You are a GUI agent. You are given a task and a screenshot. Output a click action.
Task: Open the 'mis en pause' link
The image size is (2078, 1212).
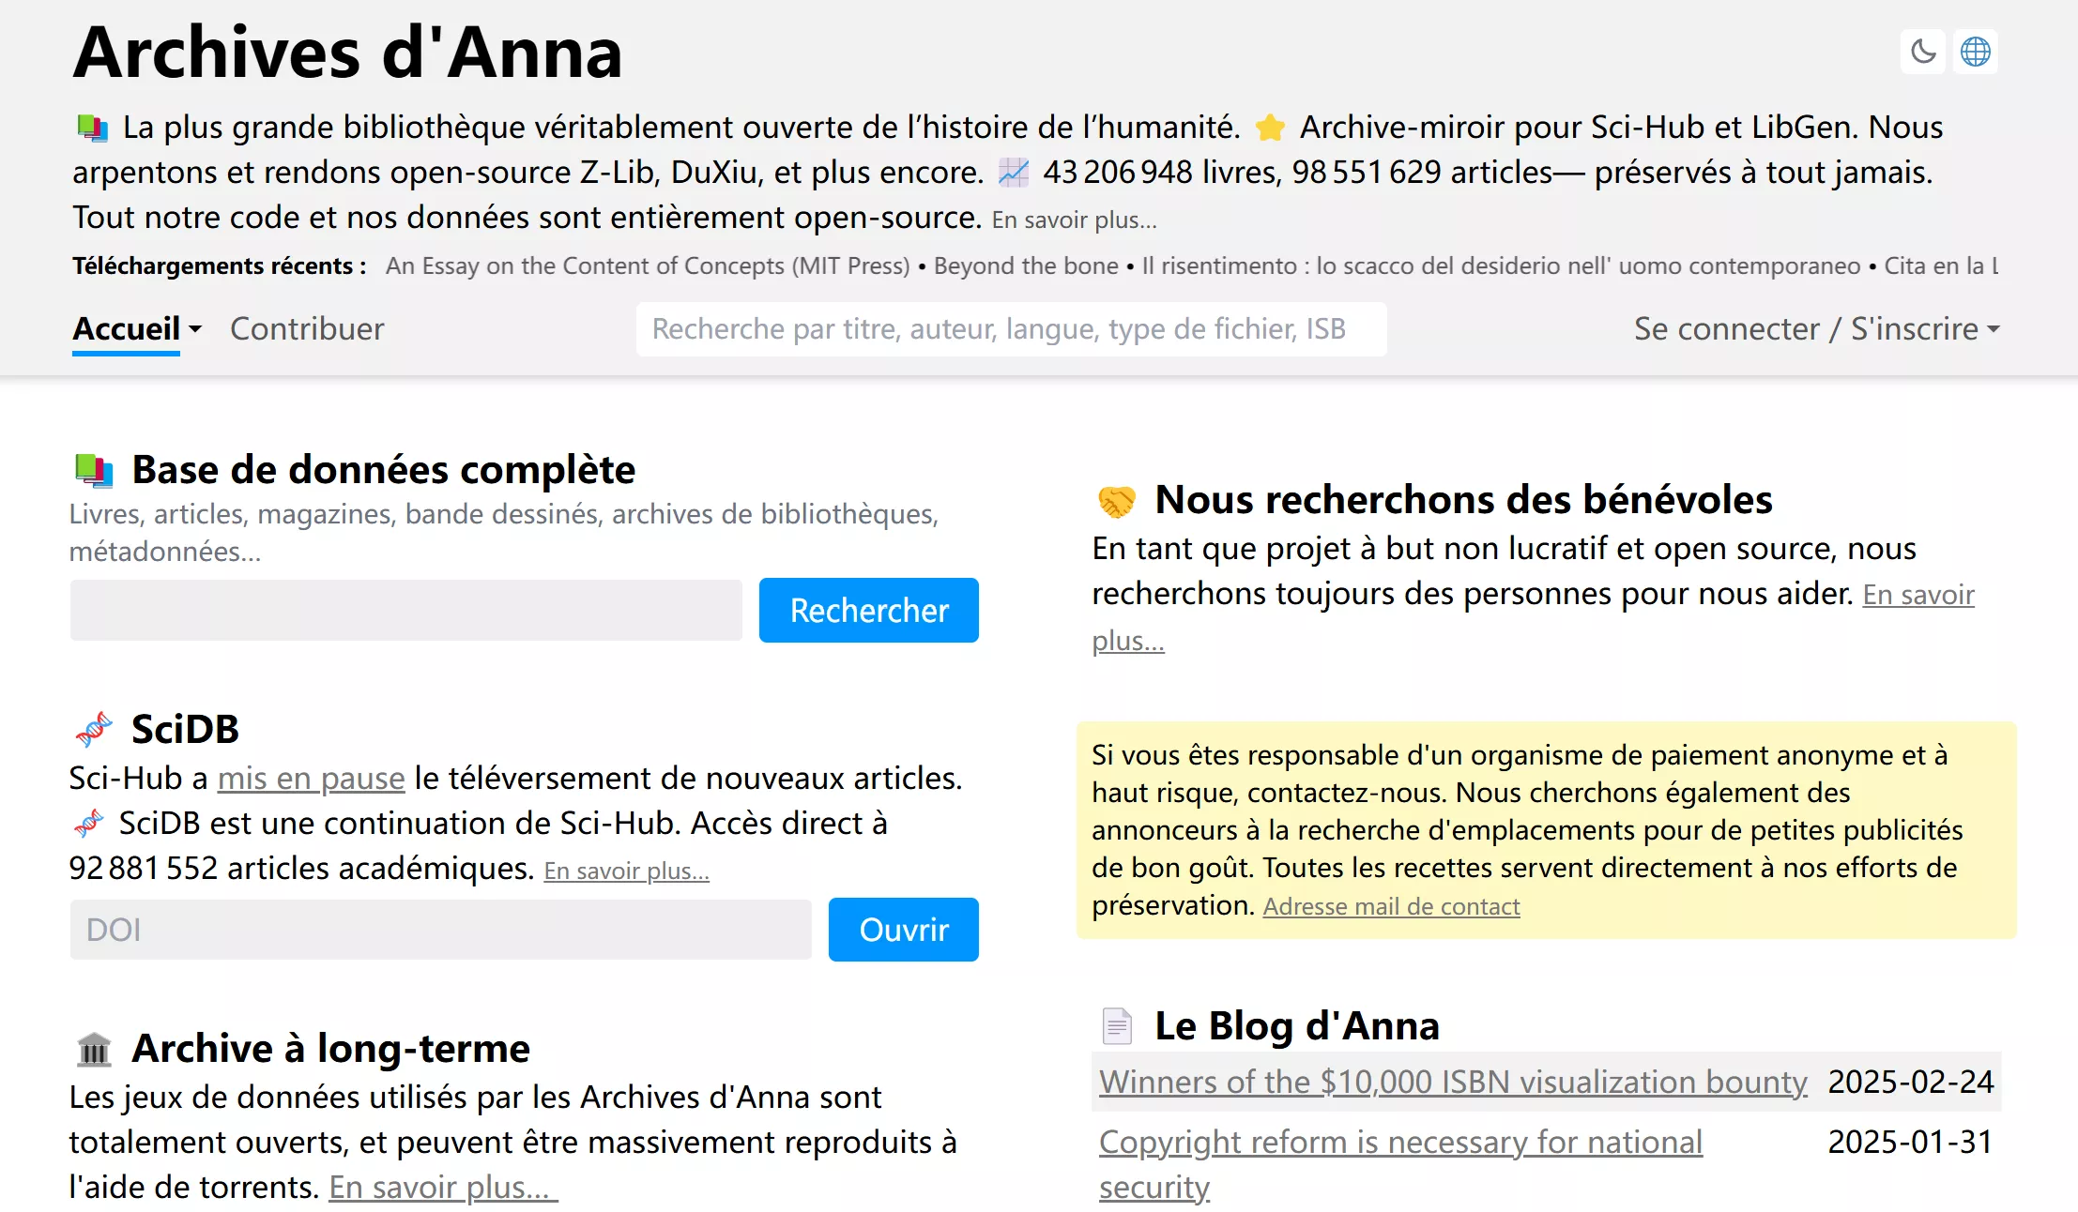pyautogui.click(x=310, y=778)
